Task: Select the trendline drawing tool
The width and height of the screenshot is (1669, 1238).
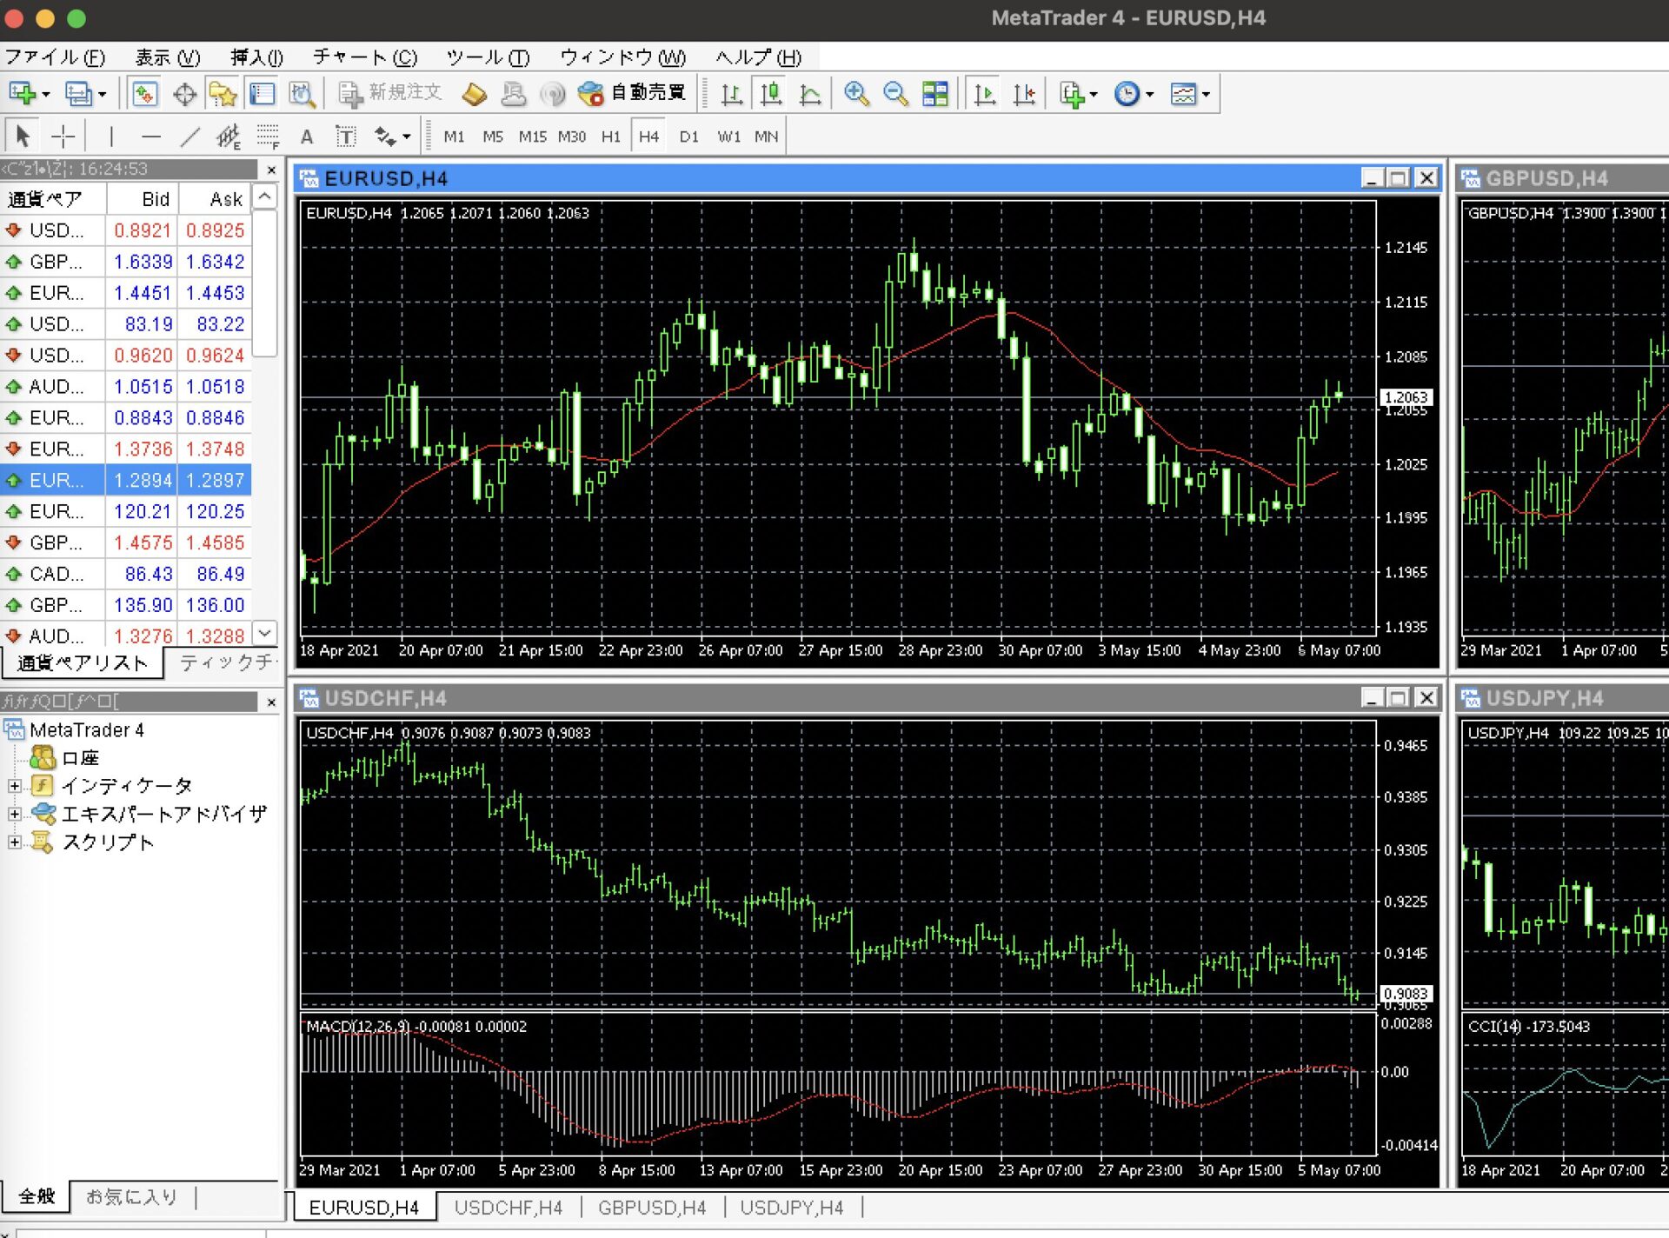Action: [190, 136]
